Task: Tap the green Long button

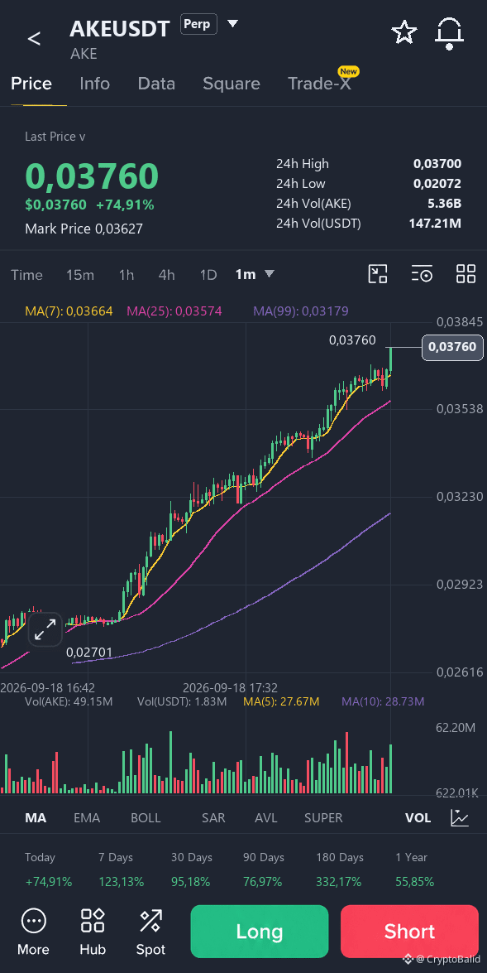Action: pos(259,932)
